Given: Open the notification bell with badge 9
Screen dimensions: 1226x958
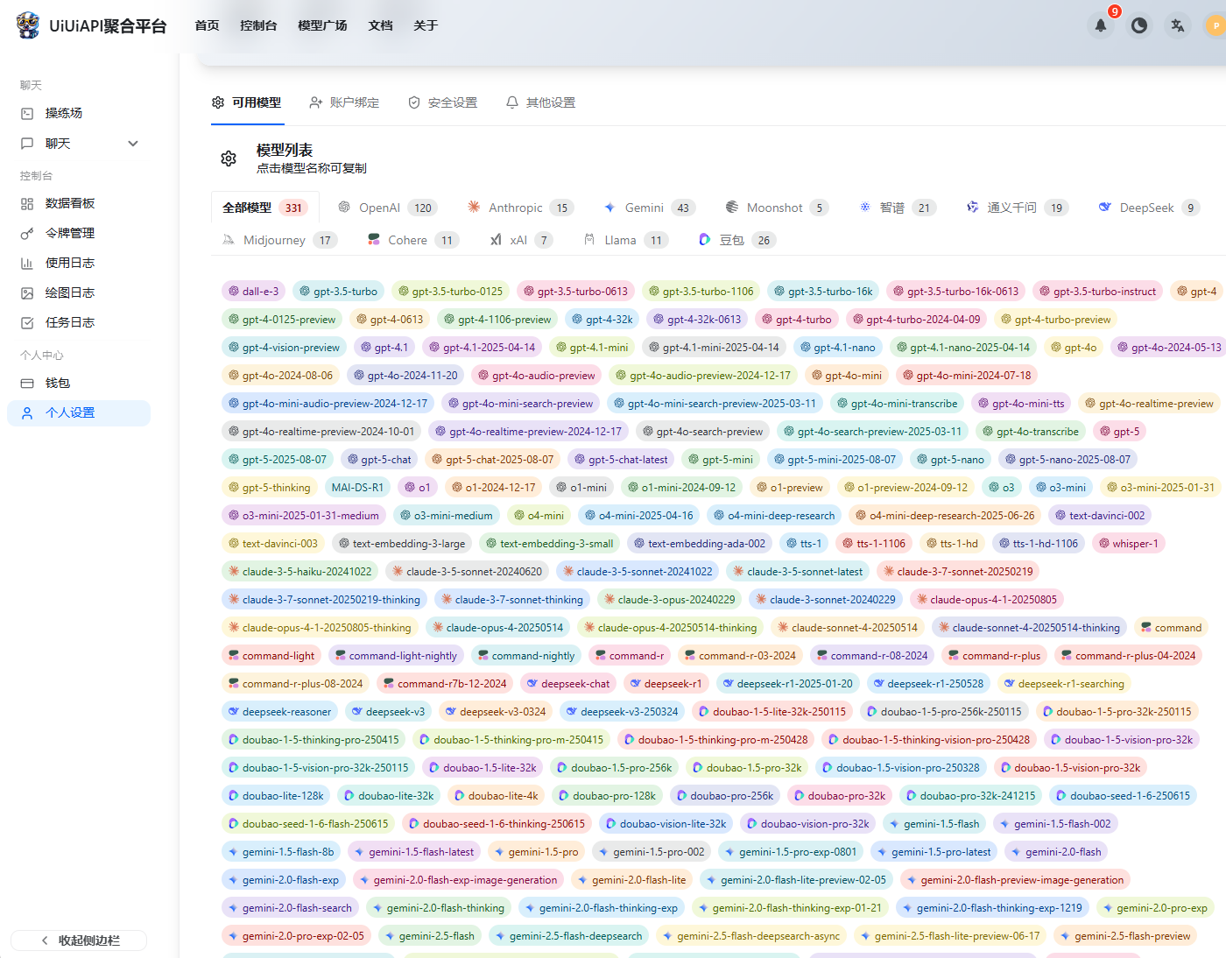Looking at the screenshot, I should click(1101, 25).
